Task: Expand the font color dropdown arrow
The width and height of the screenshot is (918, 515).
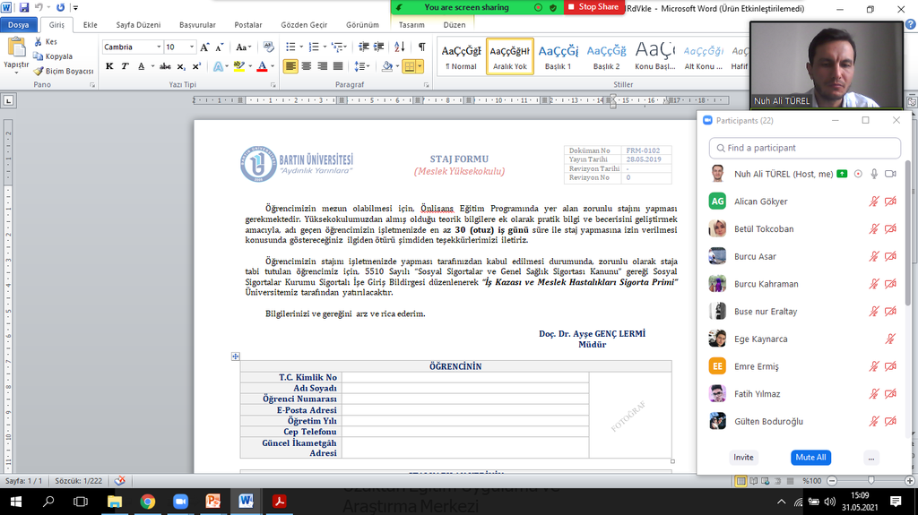Action: (x=273, y=66)
